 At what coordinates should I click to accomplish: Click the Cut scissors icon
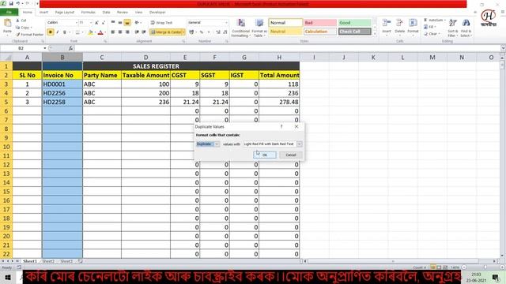pos(18,21)
